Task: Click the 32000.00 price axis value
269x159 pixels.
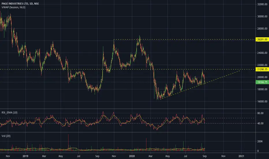Action: pos(262,4)
